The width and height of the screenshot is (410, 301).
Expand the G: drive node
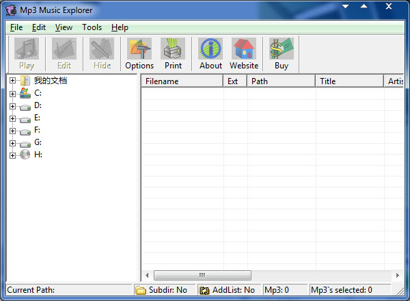(12, 143)
